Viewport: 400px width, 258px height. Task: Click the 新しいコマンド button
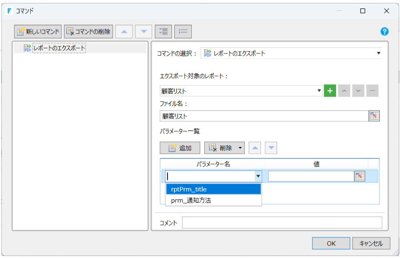pyautogui.click(x=38, y=31)
